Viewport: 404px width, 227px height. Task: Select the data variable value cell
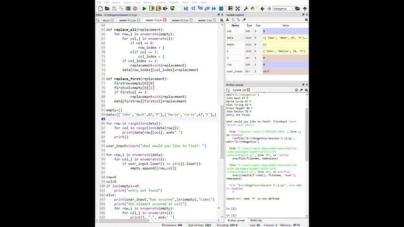(285, 38)
